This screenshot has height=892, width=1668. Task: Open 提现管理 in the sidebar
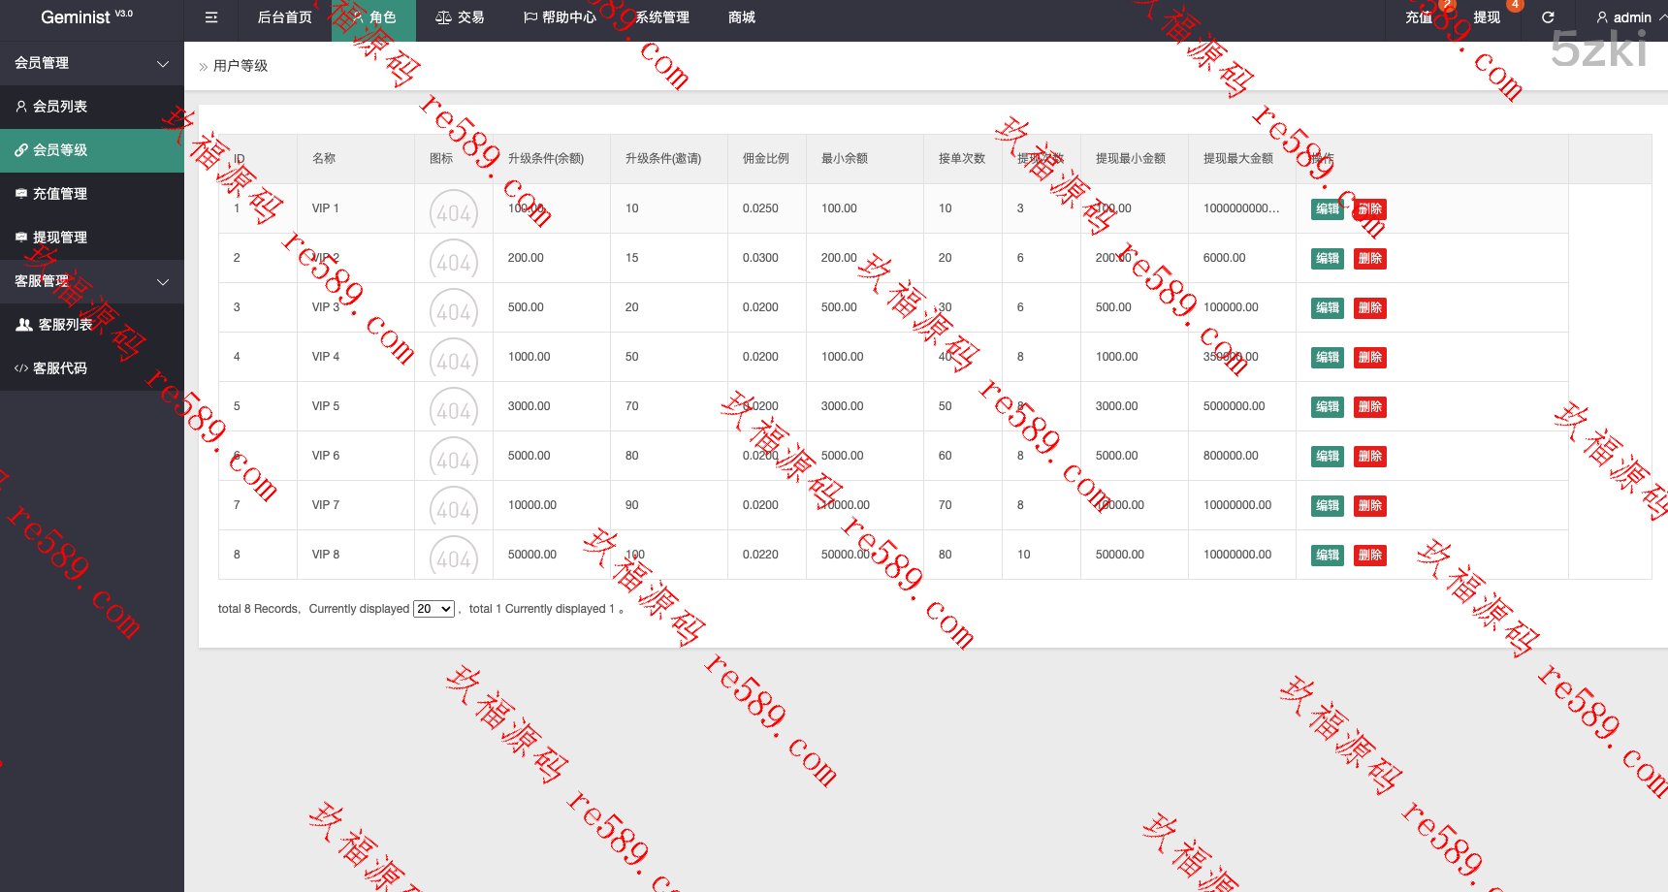click(60, 238)
